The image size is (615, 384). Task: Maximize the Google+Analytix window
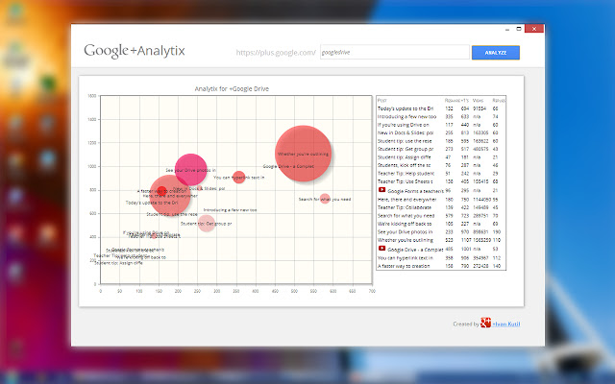pos(519,29)
